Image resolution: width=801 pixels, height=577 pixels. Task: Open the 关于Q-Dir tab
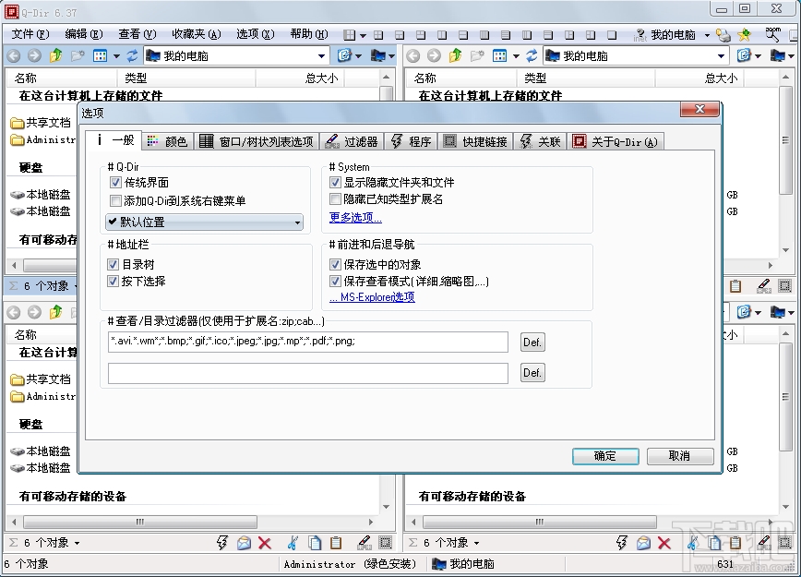[616, 141]
